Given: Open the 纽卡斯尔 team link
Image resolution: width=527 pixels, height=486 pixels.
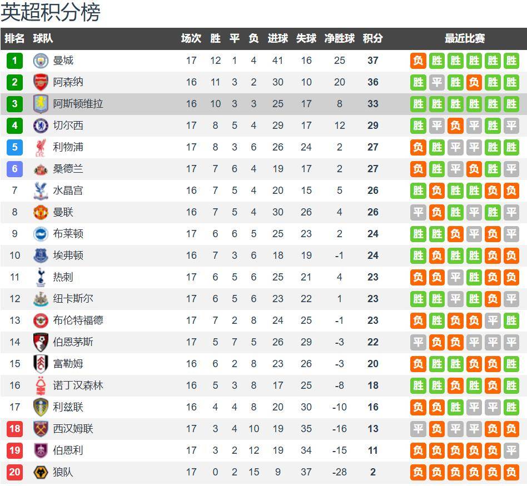Looking at the screenshot, I should pyautogui.click(x=73, y=299).
